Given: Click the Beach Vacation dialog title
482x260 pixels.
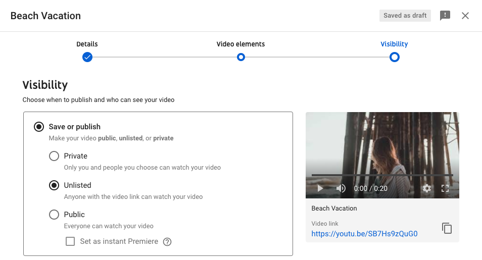Looking at the screenshot, I should (x=45, y=16).
